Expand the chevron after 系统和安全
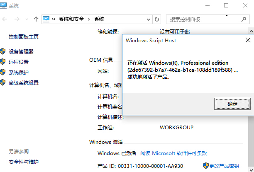Image resolution: width=254 pixels, height=172 pixels. click(x=89, y=19)
